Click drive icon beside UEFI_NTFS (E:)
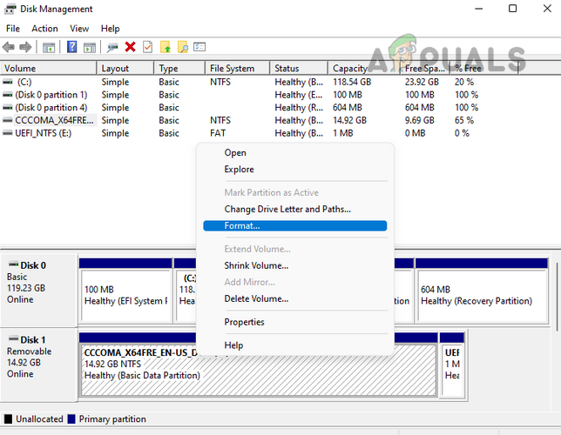 [x=8, y=133]
